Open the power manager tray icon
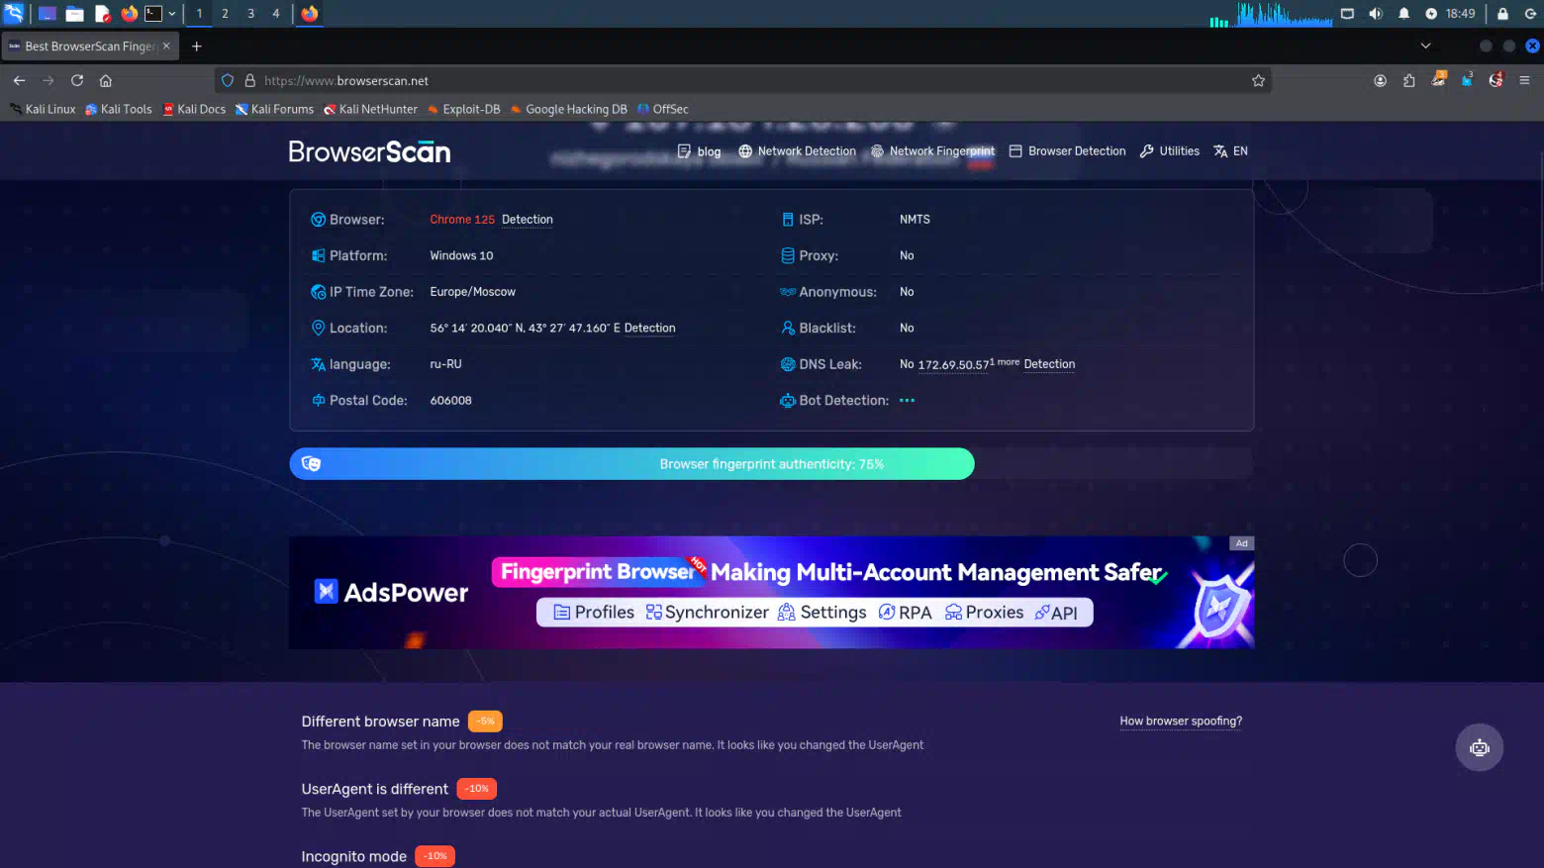The image size is (1544, 868). click(1431, 13)
